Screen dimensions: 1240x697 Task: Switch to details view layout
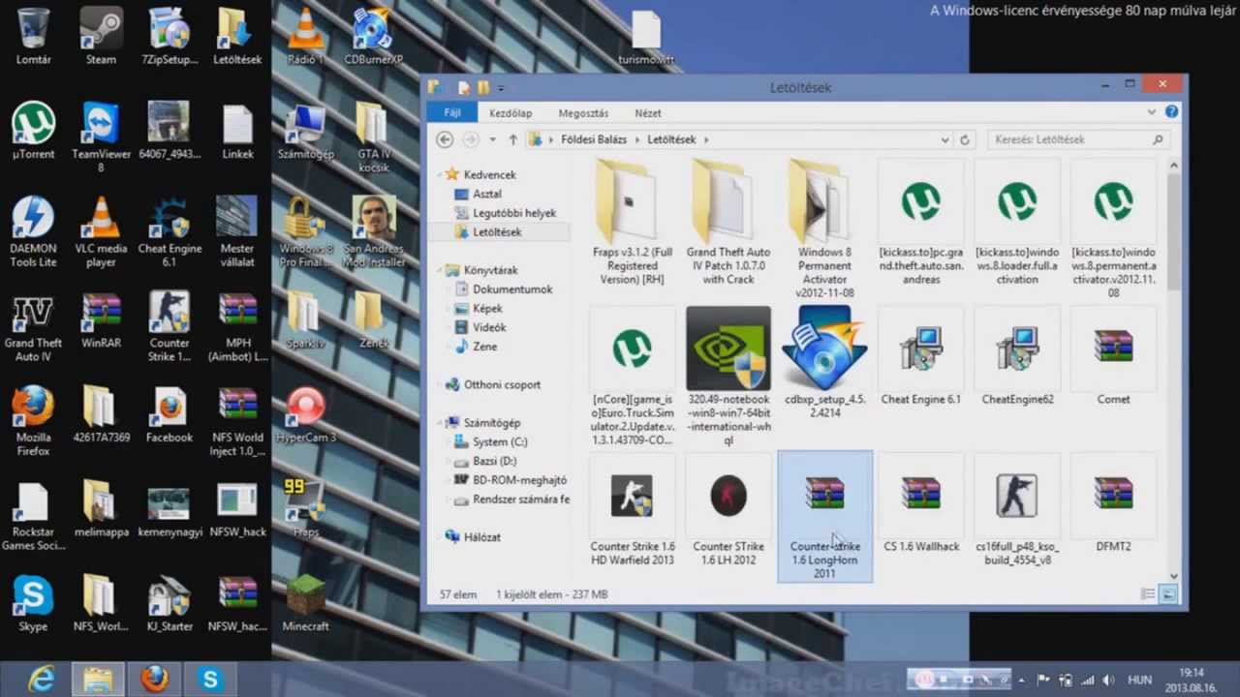click(x=1148, y=594)
